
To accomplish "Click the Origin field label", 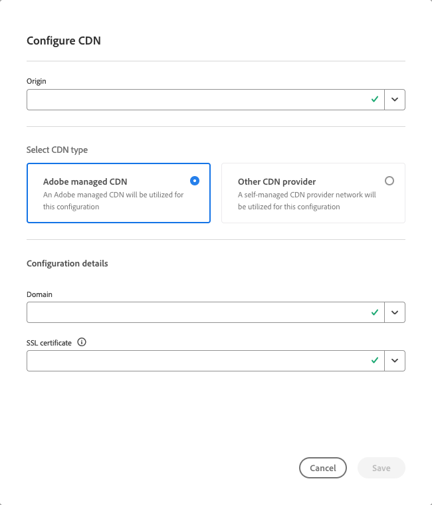I will pyautogui.click(x=37, y=81).
